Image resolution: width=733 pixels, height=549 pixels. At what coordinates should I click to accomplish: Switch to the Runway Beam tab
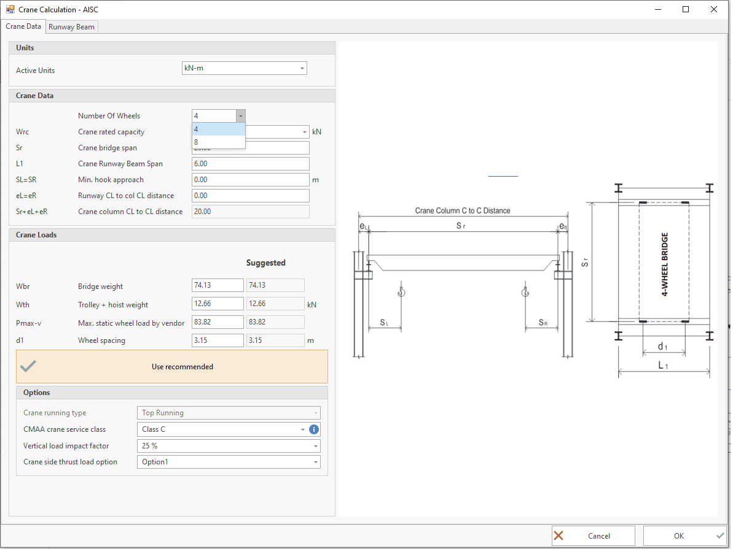[71, 27]
